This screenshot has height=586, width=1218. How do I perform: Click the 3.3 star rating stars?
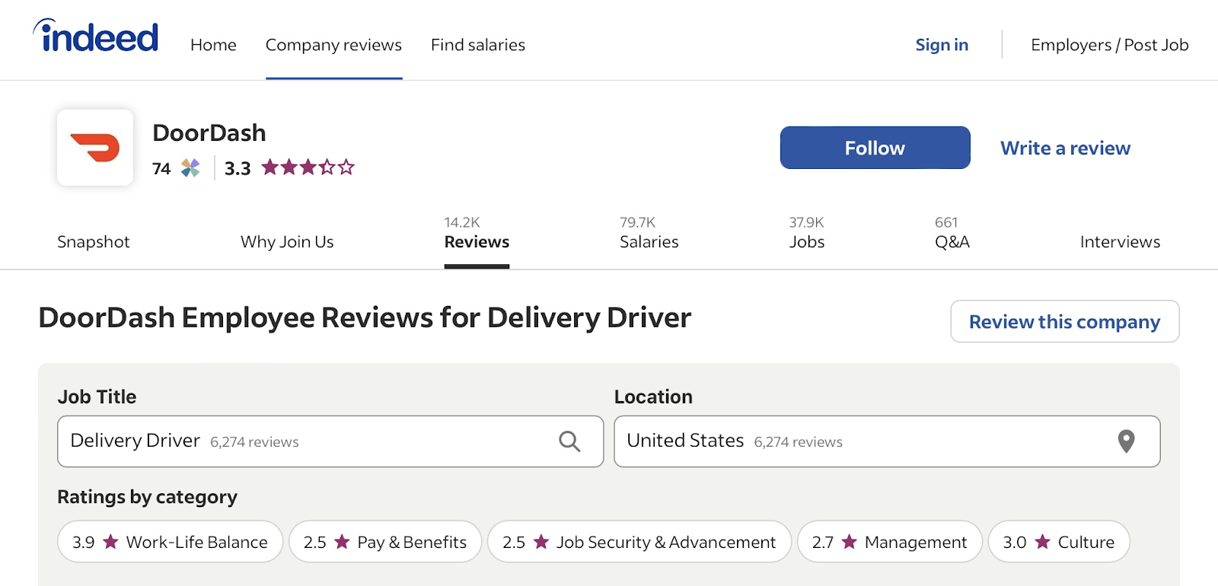[308, 167]
